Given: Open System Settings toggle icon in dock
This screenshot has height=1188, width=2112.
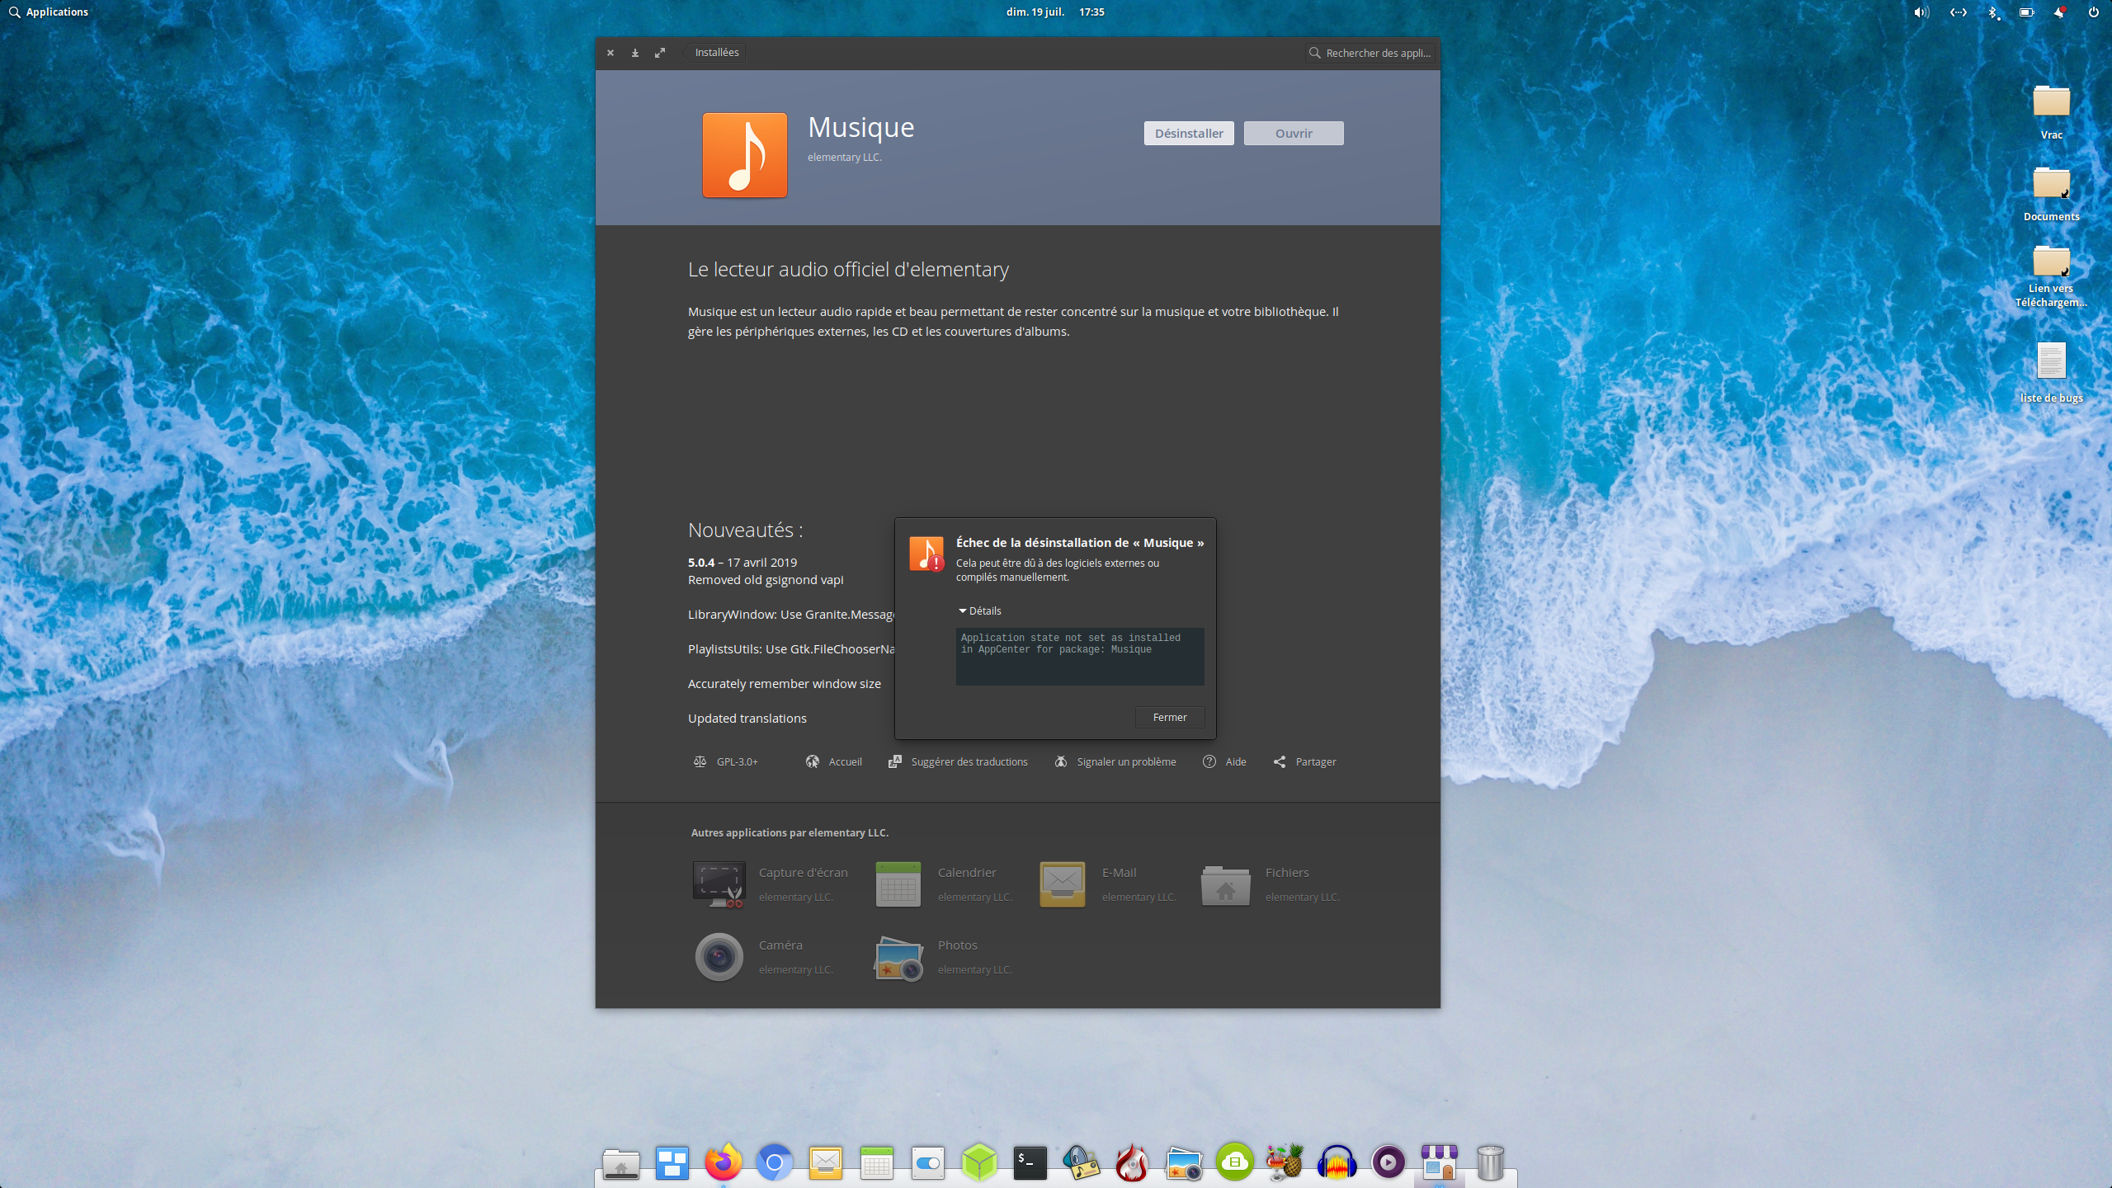Looking at the screenshot, I should (x=928, y=1163).
